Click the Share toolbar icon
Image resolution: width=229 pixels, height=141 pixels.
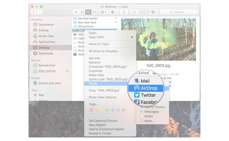(124, 12)
